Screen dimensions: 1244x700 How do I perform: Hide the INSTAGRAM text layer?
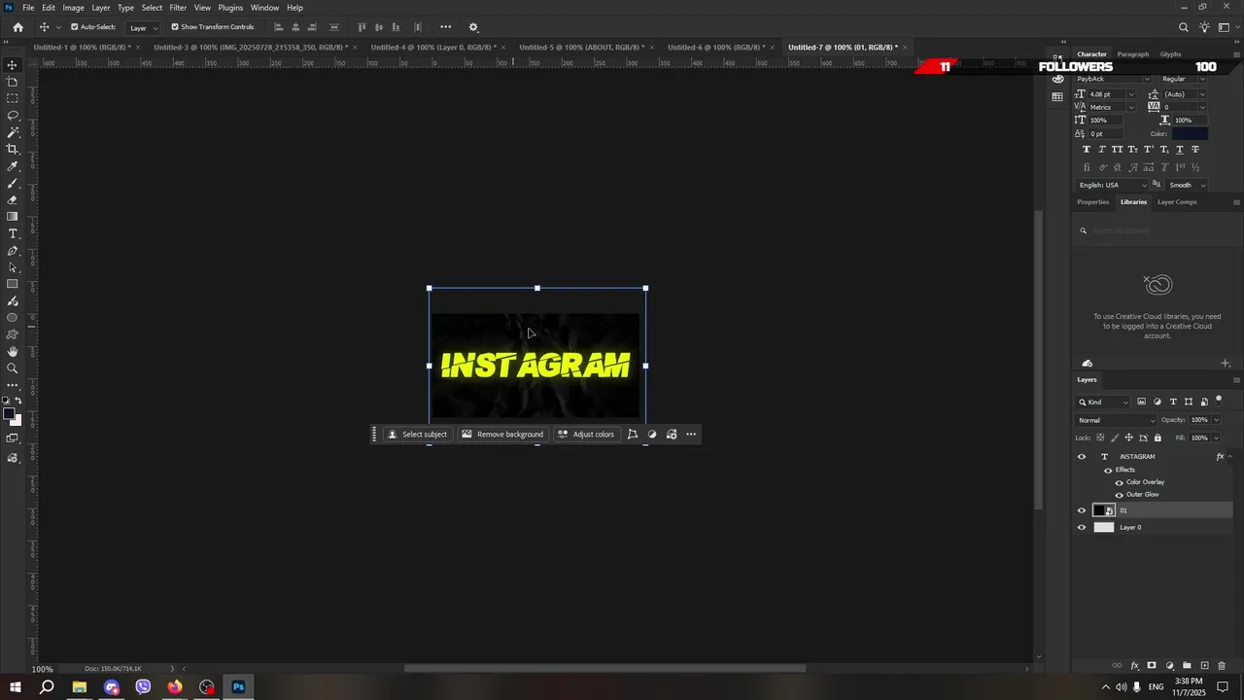(x=1082, y=456)
